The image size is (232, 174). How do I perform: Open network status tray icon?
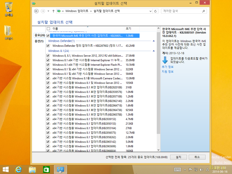[196, 170]
